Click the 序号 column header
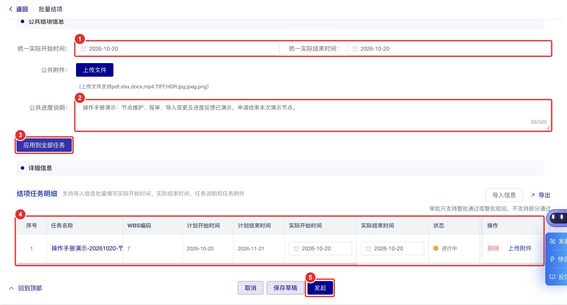Screen dimensions: 567x305 [31, 226]
